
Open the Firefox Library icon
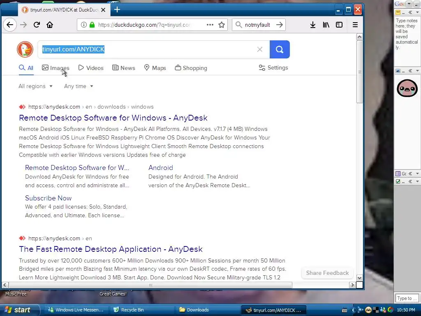pos(326,25)
